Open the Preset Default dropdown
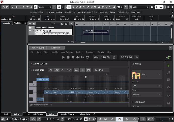The image size is (174, 122). click(x=147, y=94)
